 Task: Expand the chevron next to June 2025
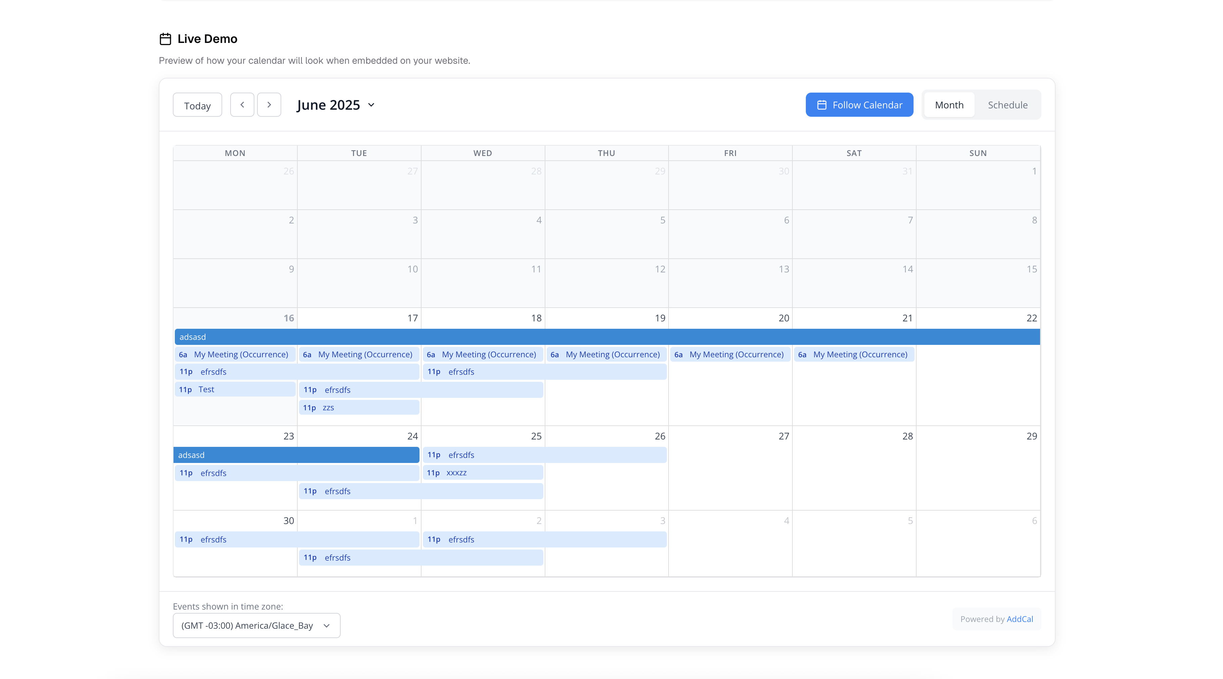pyautogui.click(x=372, y=105)
